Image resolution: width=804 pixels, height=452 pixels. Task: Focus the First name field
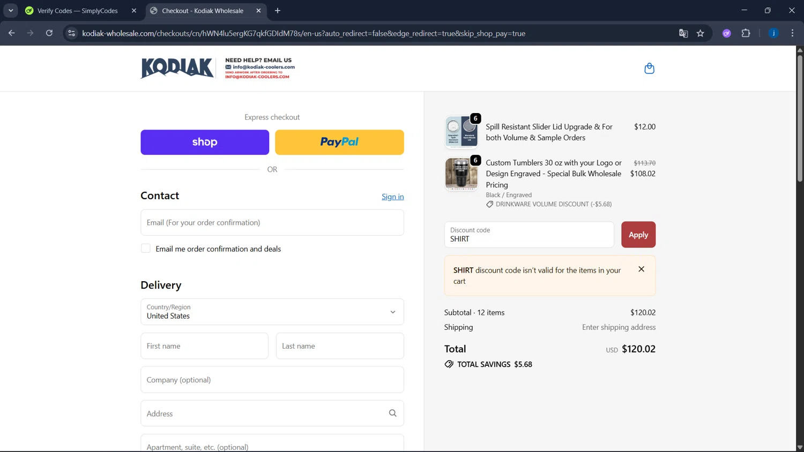pyautogui.click(x=204, y=346)
